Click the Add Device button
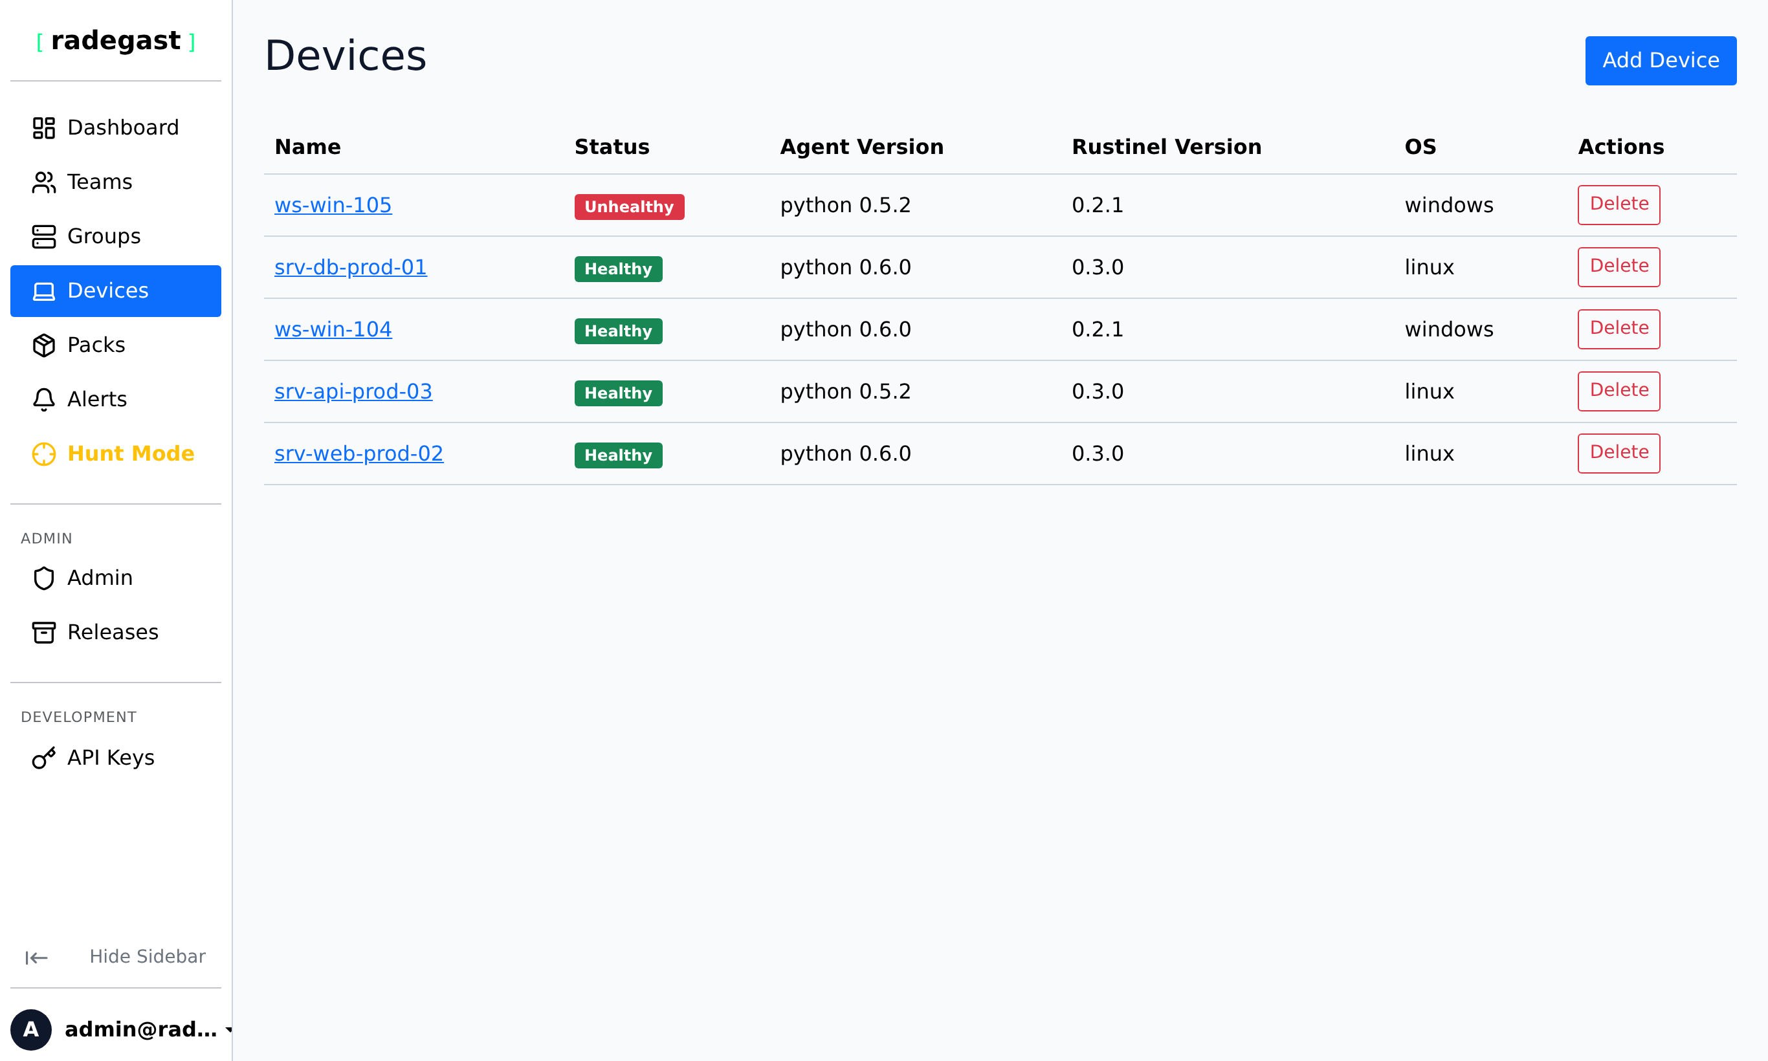The image size is (1768, 1061). [1661, 61]
